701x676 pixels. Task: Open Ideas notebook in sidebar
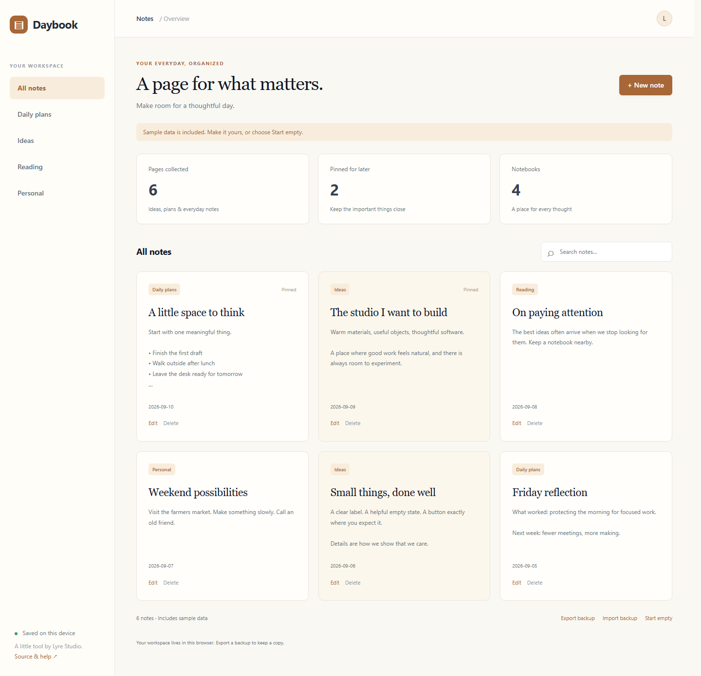[x=57, y=141]
